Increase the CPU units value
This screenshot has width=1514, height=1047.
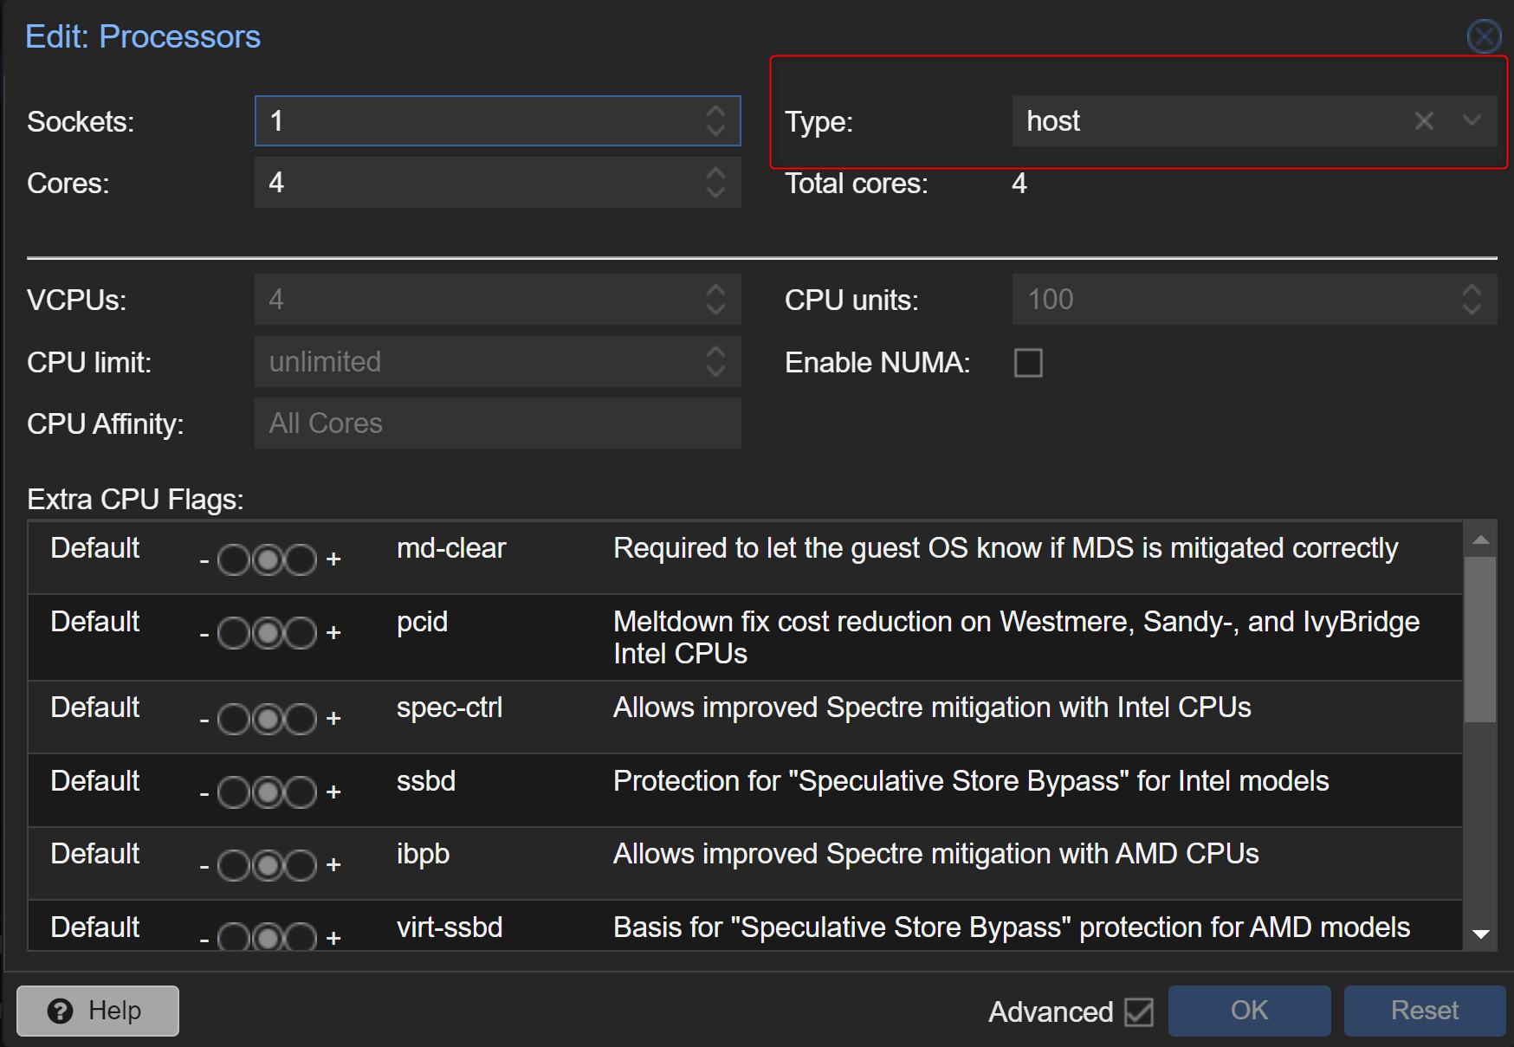click(1472, 291)
